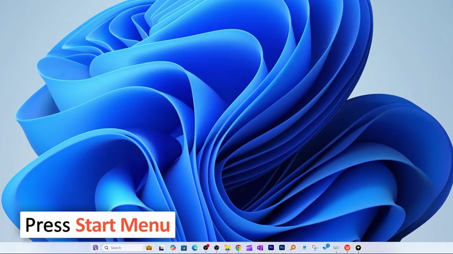Open Adobe Photoshop
The height and width of the screenshot is (254, 453).
(x=282, y=247)
